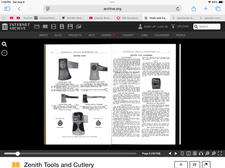The width and height of the screenshot is (225, 168).
Task: Open the Web (Wayback) icon
Action: click(x=37, y=27)
